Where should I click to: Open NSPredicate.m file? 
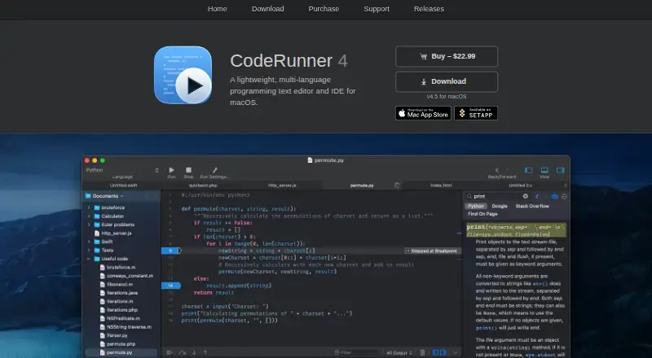pyautogui.click(x=120, y=319)
